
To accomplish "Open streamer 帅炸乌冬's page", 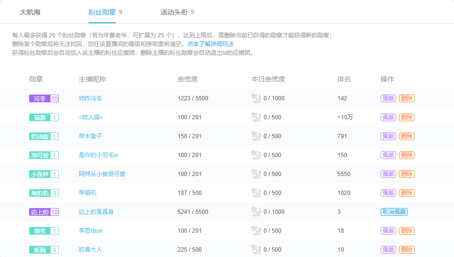I will click(x=90, y=98).
